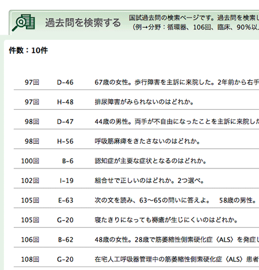This screenshot has width=259, height=270.
Task: Click G-20 in the 105回 row
Action: [x=65, y=220]
